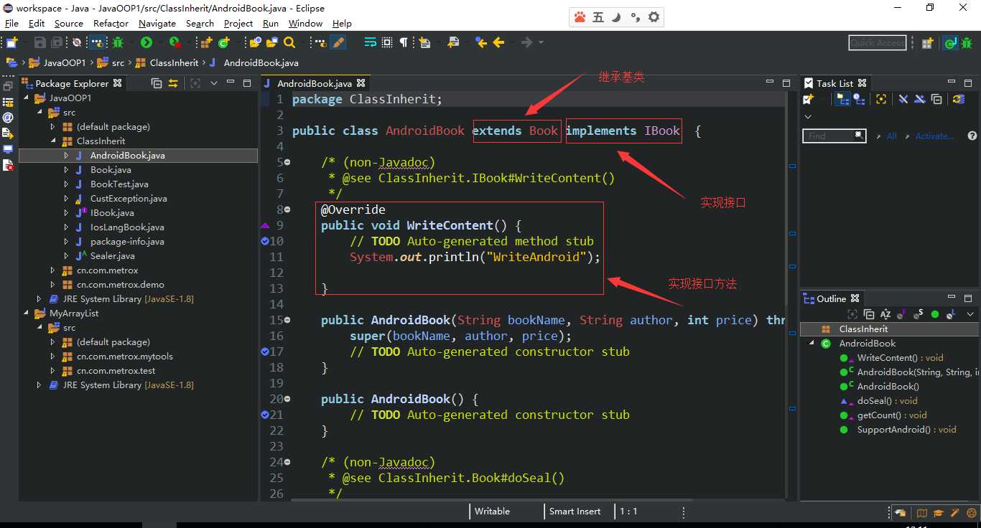Viewport: 981px width, 528px height.
Task: Create a New Java Package
Action: tap(207, 42)
